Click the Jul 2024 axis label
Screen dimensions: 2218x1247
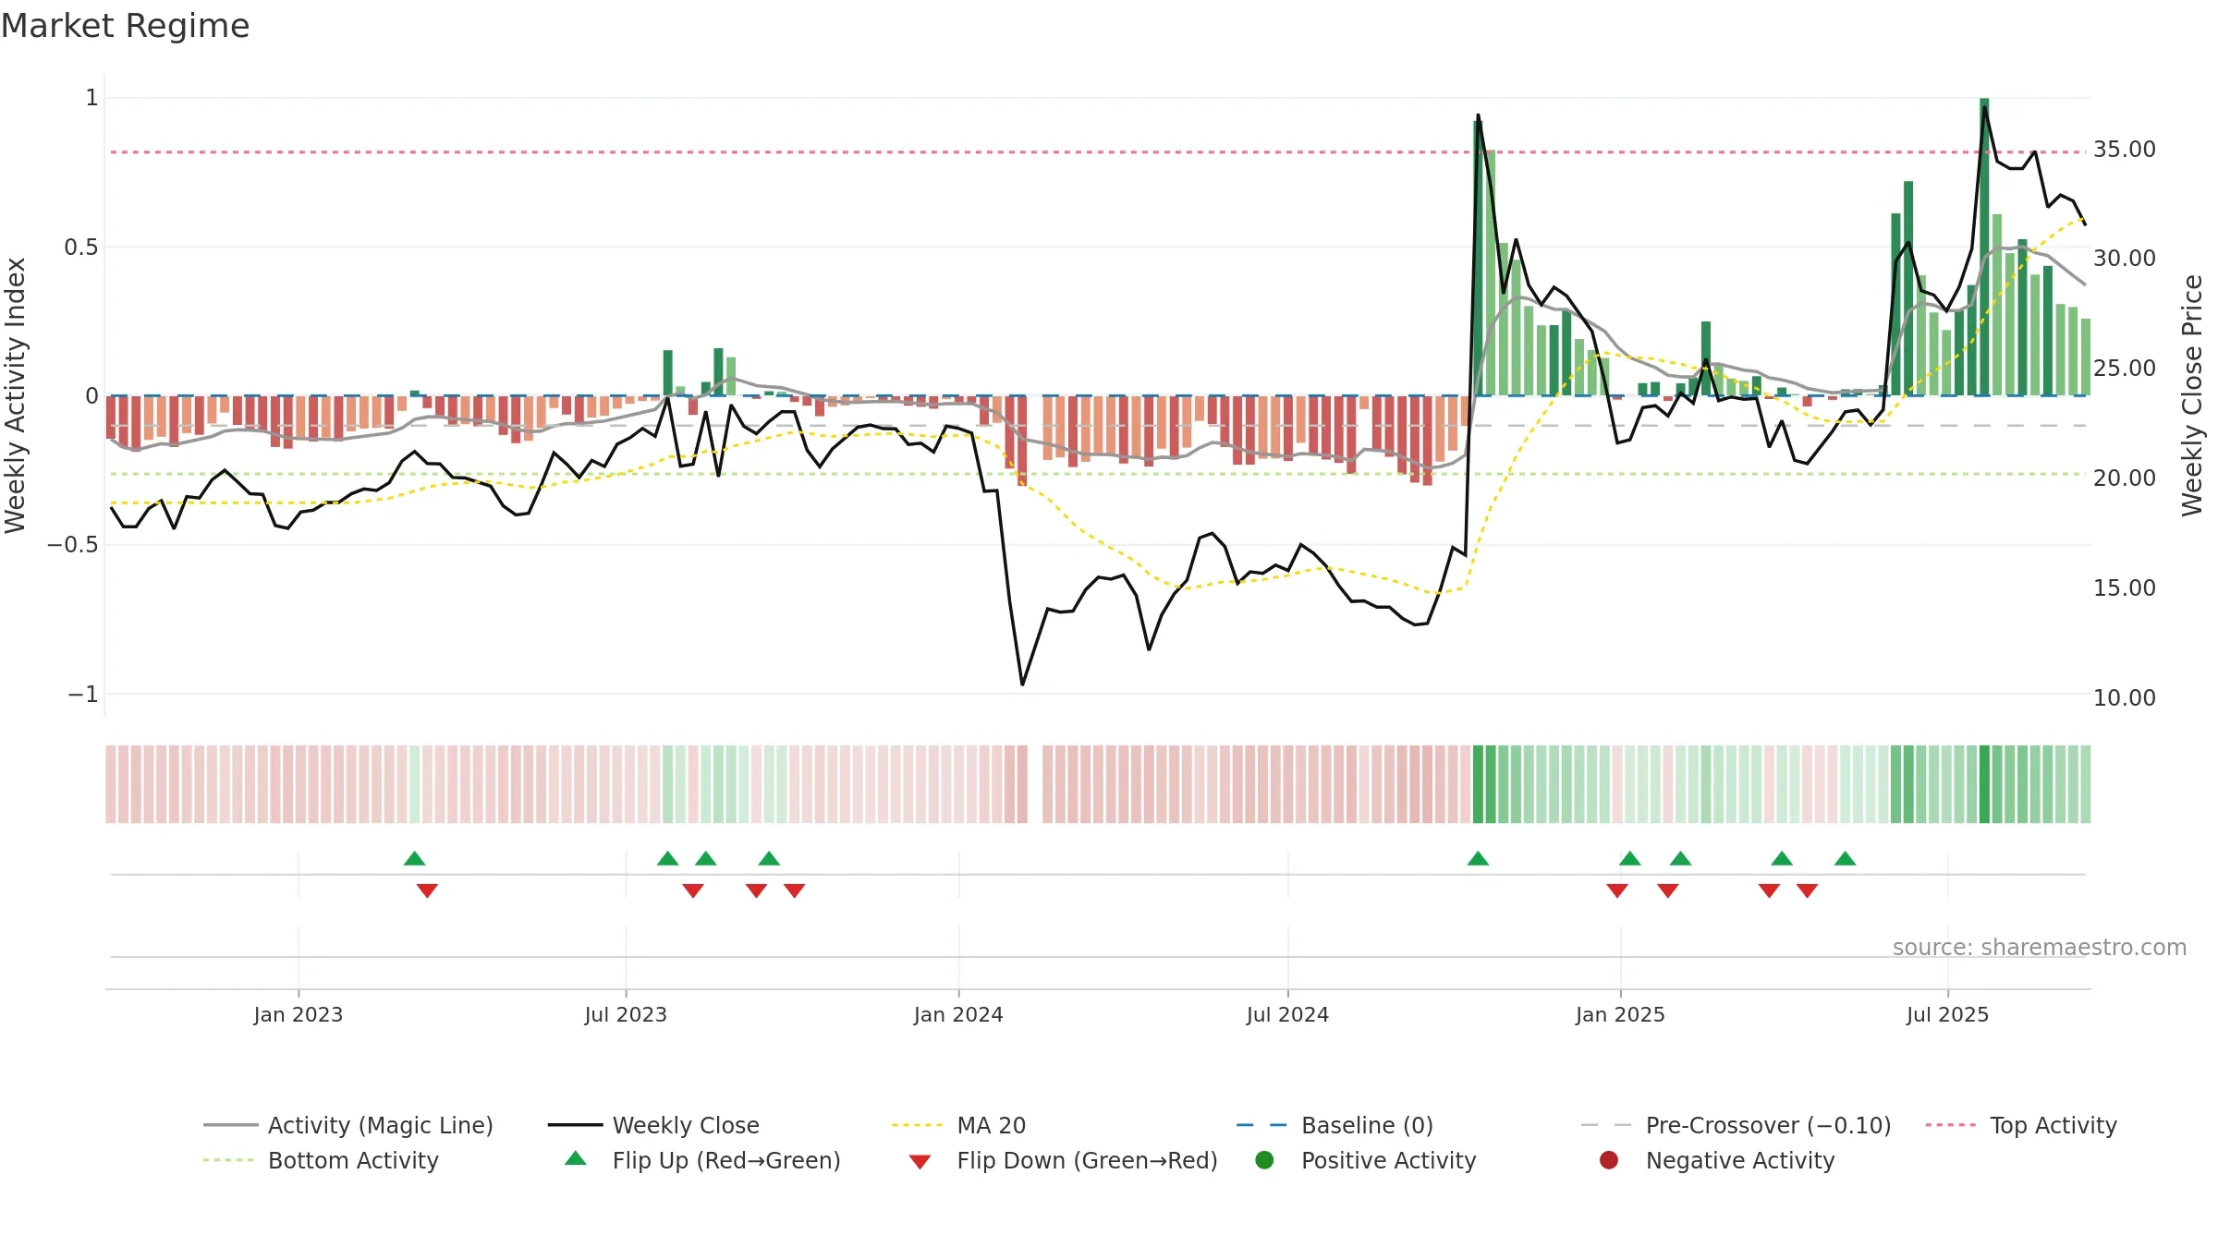[x=1287, y=1015]
